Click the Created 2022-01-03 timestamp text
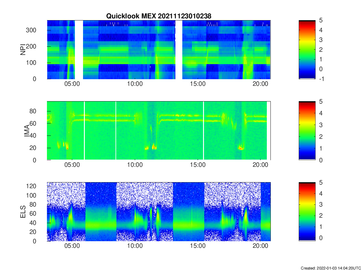361x271 pixels. pos(331,268)
